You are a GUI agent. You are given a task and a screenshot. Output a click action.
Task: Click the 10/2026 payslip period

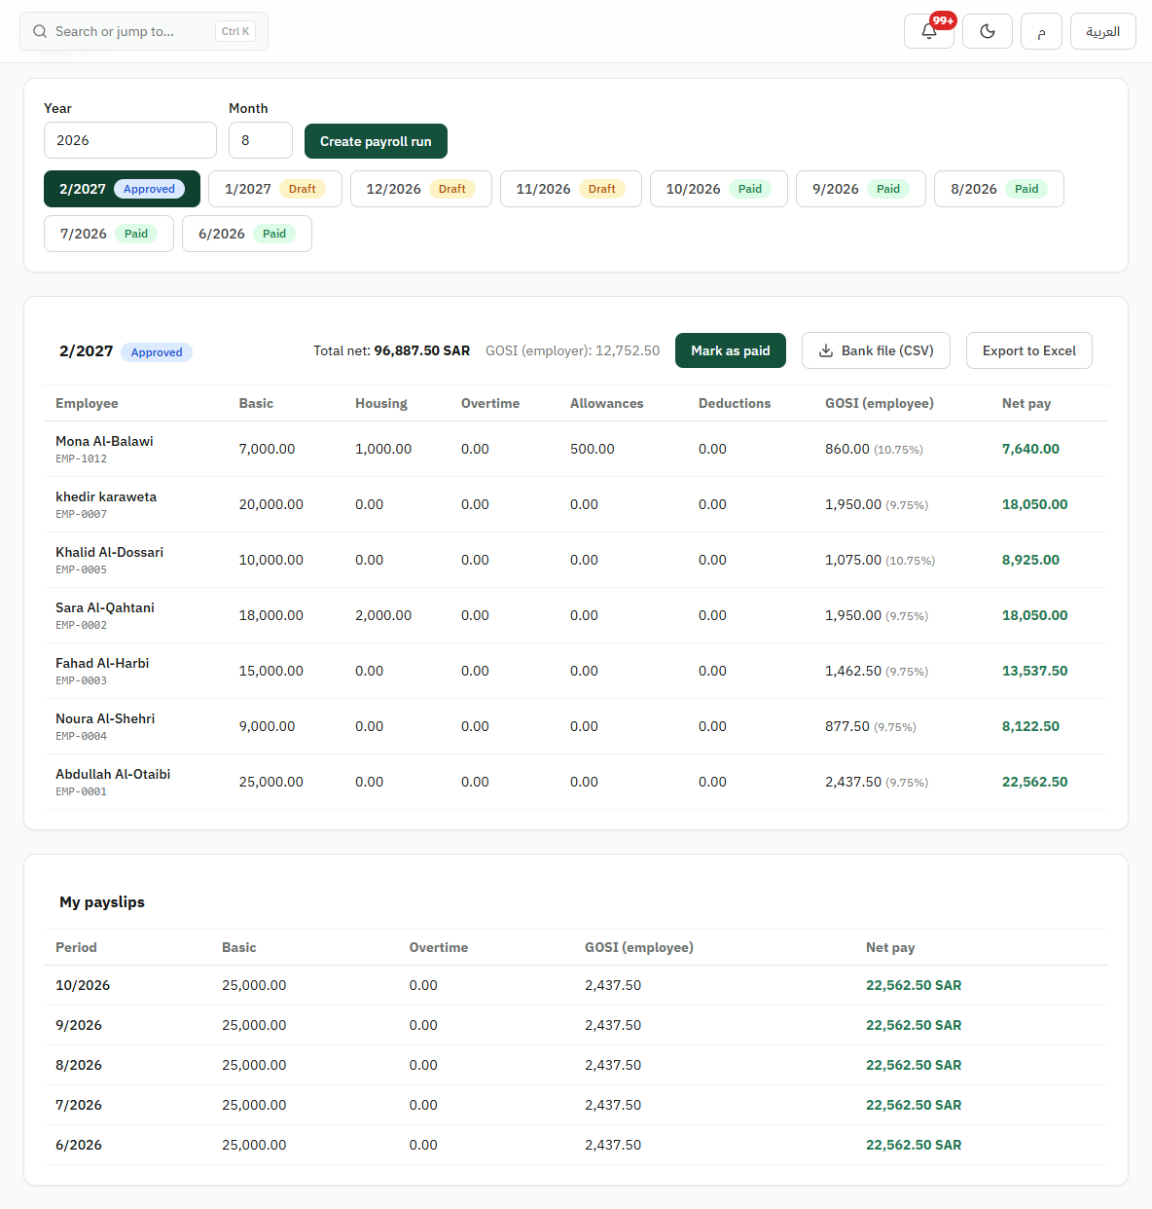pyautogui.click(x=83, y=985)
